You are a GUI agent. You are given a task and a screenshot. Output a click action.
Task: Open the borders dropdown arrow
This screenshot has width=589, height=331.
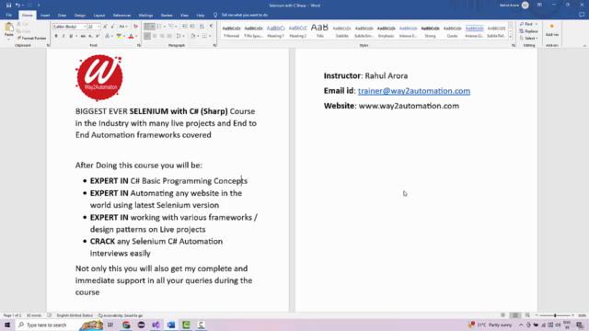[x=210, y=36]
